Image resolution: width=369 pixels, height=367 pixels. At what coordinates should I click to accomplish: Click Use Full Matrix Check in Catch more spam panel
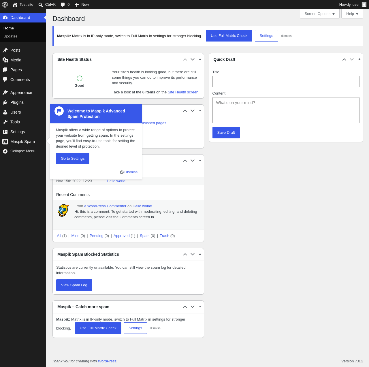[x=98, y=328]
